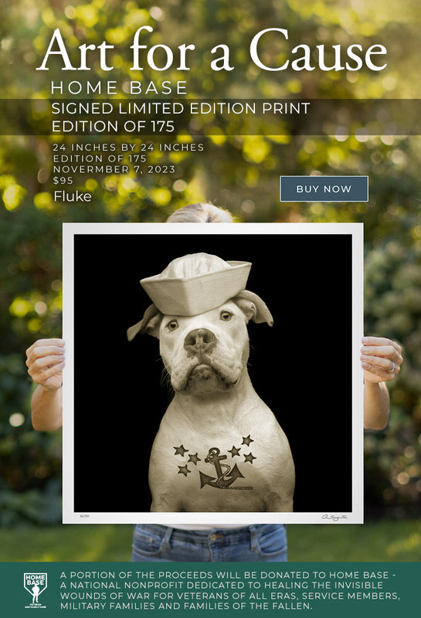Select the HOME BASE heading text
Image resolution: width=421 pixels, height=618 pixels.
point(119,87)
